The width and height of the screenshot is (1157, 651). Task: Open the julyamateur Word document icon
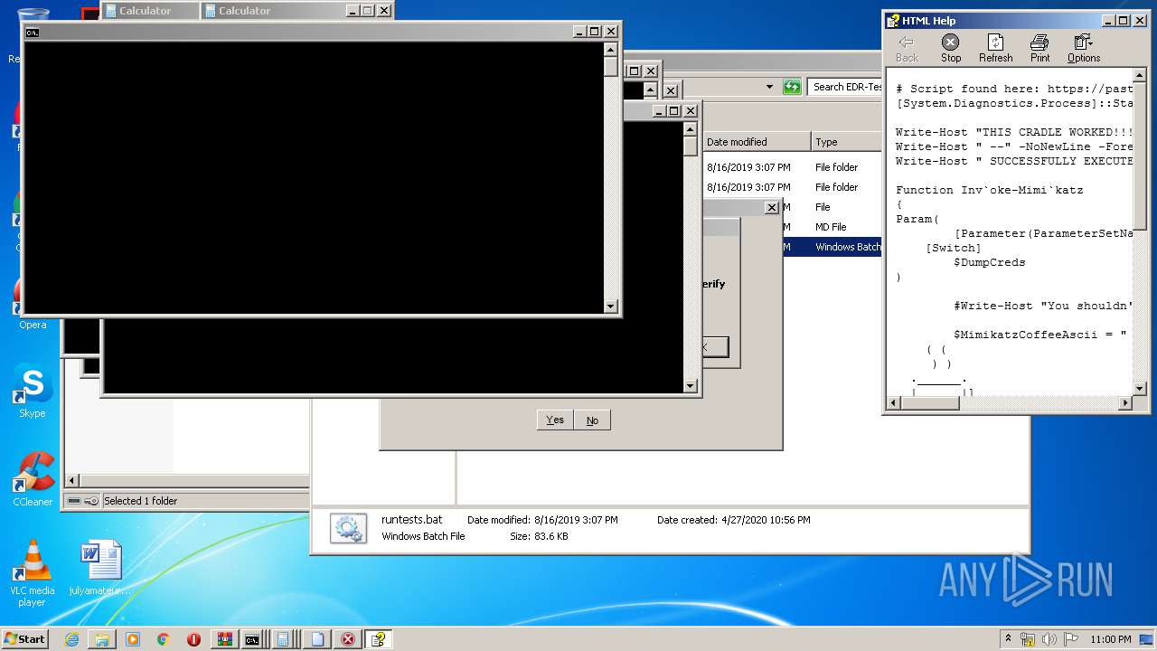click(100, 568)
